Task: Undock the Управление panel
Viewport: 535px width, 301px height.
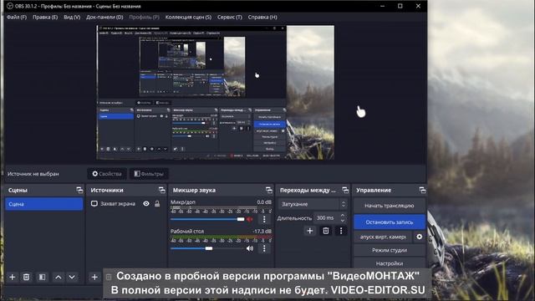Action: click(x=422, y=190)
